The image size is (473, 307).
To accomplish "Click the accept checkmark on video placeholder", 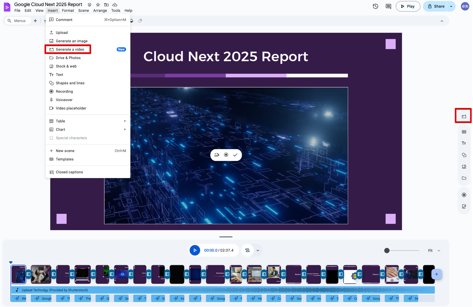I will [235, 155].
